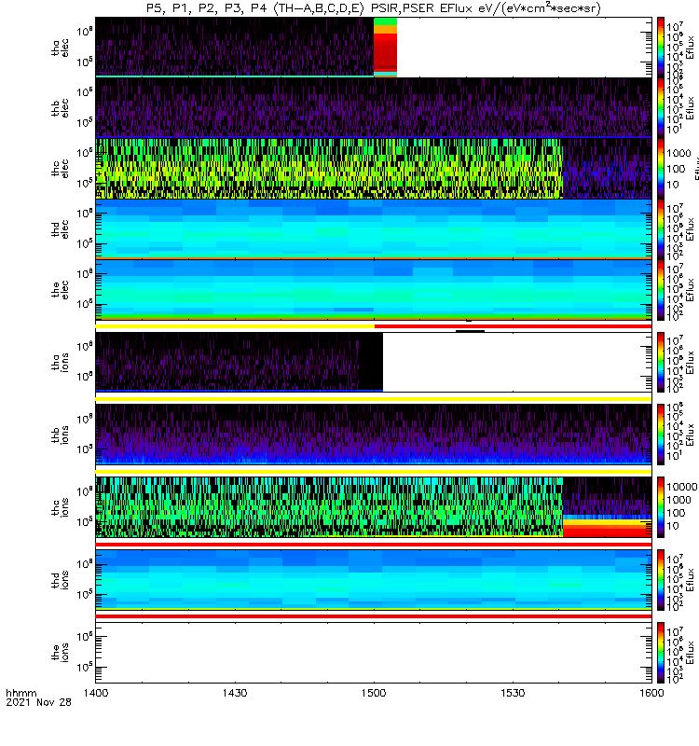
Task: Click the red-yellow band in thc ions panel
Action: (x=607, y=528)
